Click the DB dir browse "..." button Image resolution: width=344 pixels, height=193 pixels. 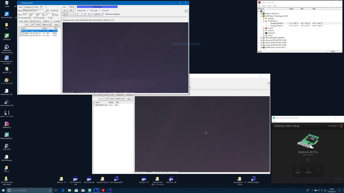[45, 10]
